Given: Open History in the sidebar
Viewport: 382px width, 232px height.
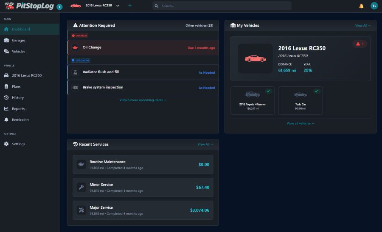Looking at the screenshot, I should (30, 97).
